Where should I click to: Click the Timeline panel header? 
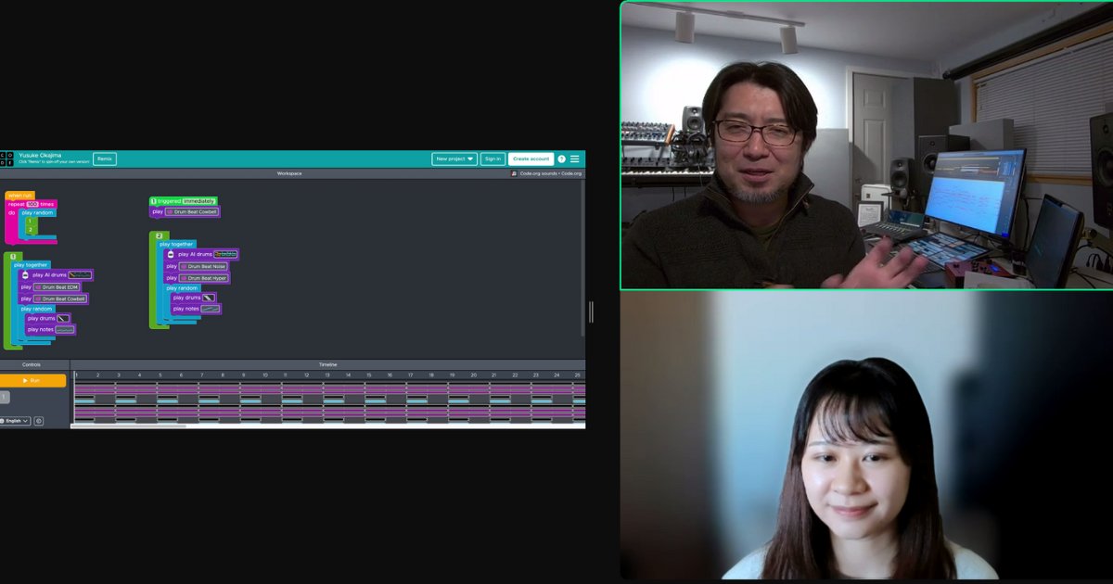pos(328,364)
